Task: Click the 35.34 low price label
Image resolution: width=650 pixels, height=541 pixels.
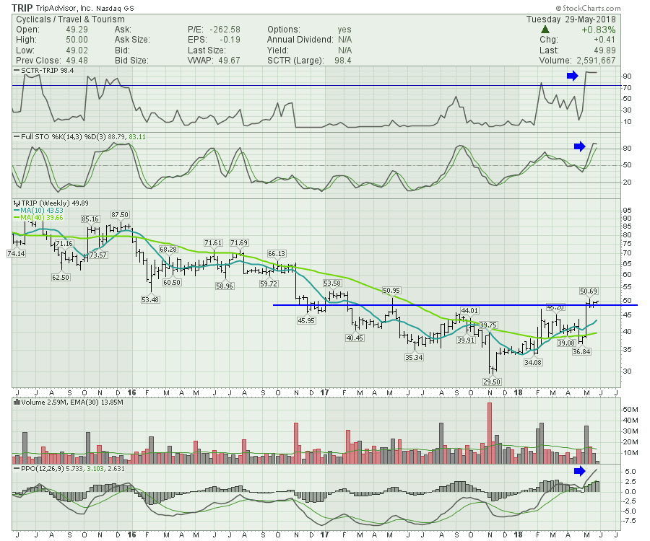Action: coord(414,358)
